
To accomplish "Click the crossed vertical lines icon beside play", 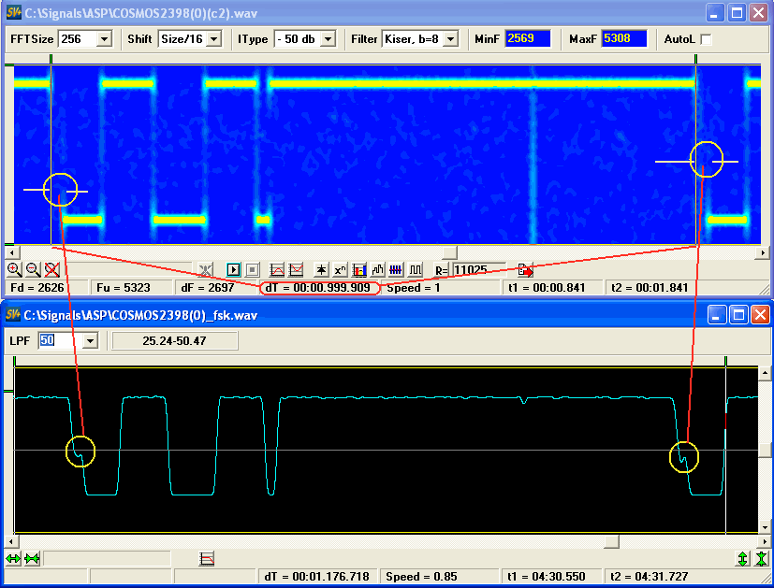I will pos(206,269).
